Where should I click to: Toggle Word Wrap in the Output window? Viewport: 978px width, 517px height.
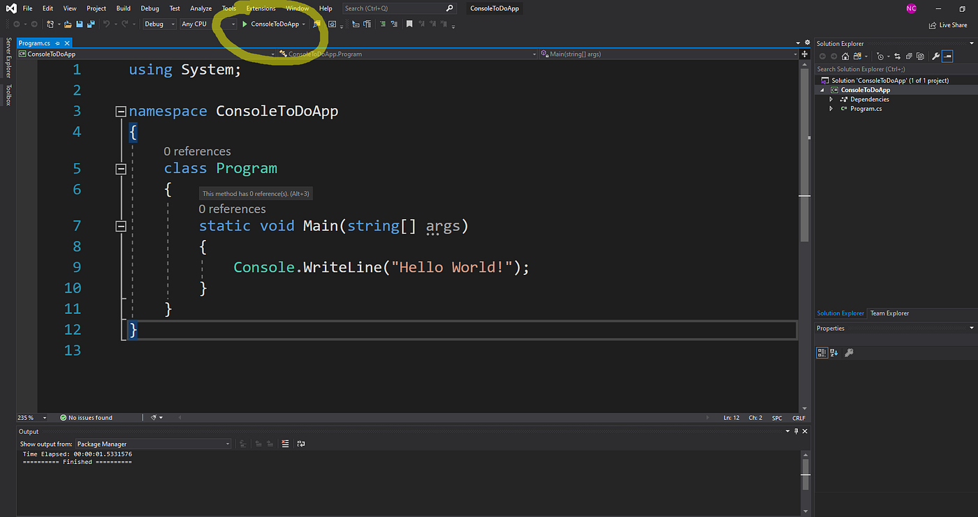(x=300, y=444)
